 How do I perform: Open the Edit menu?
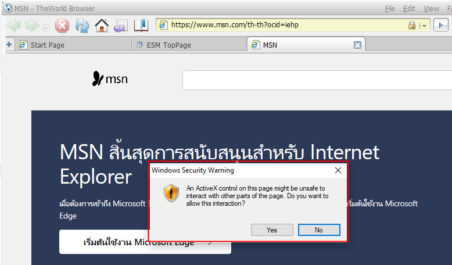pos(409,9)
